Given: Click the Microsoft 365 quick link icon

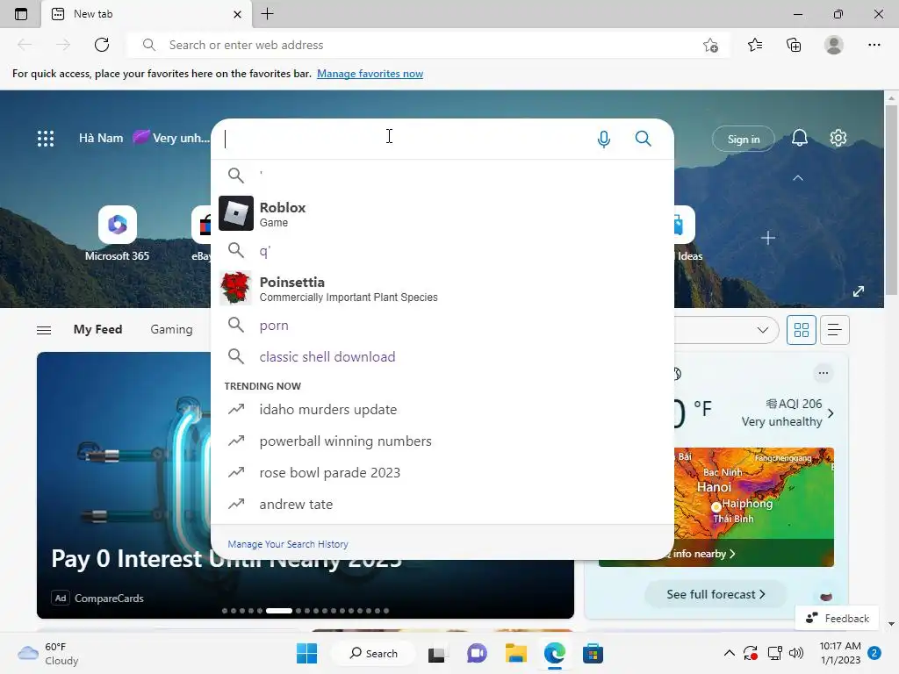Looking at the screenshot, I should 118,225.
